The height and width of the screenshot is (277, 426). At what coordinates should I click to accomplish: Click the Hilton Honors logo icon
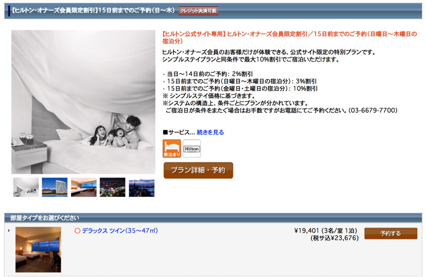coord(192,148)
